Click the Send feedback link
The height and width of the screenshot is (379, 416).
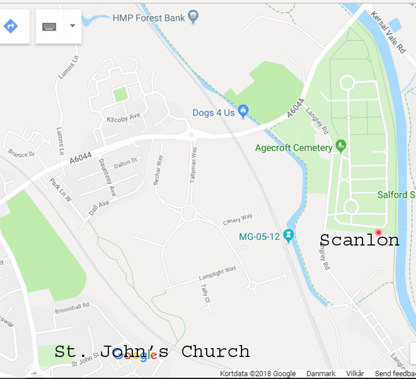tap(395, 374)
